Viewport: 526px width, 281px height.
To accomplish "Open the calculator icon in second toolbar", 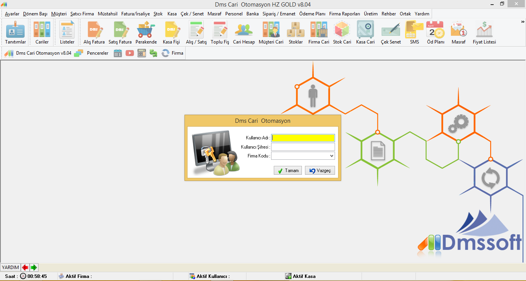I will (142, 53).
